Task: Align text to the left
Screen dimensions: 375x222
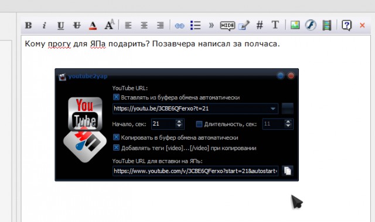Action: pyautogui.click(x=128, y=25)
